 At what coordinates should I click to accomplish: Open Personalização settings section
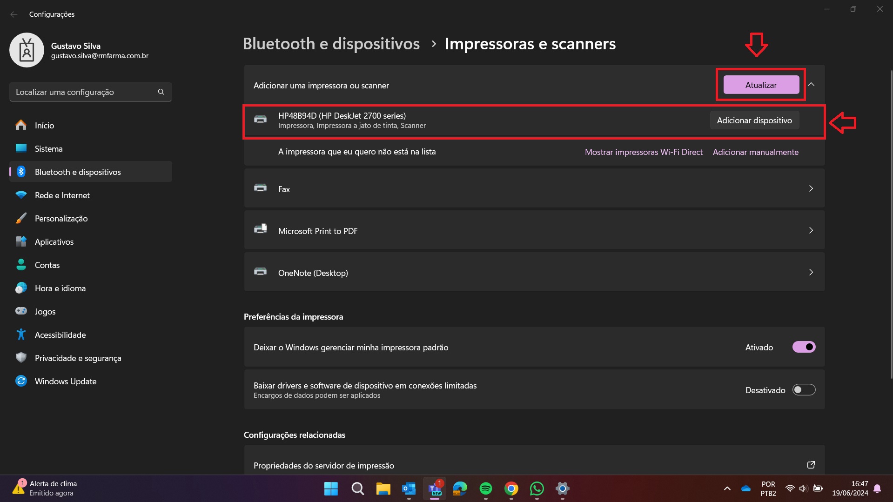[x=61, y=219]
